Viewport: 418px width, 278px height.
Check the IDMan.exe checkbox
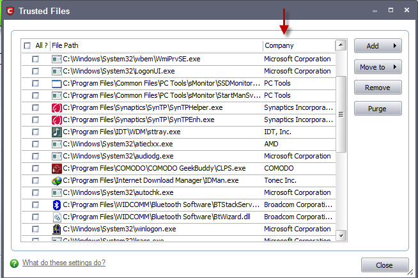pos(35,181)
